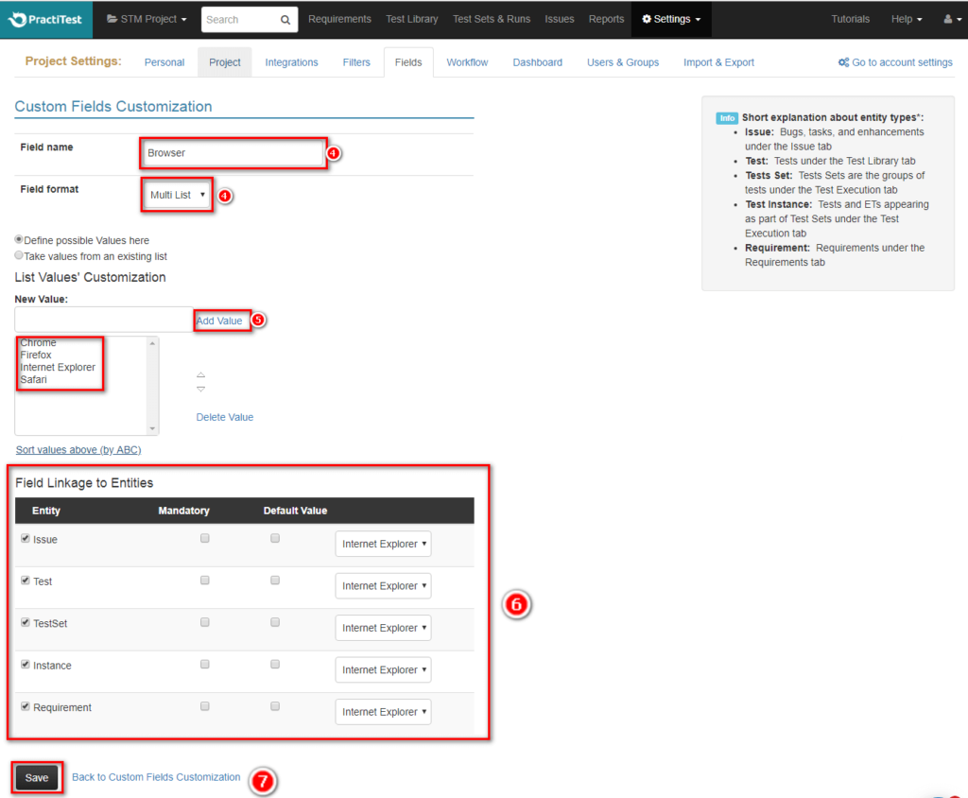Check Mandatory for Requirement entity
968x798 pixels.
pyautogui.click(x=205, y=706)
